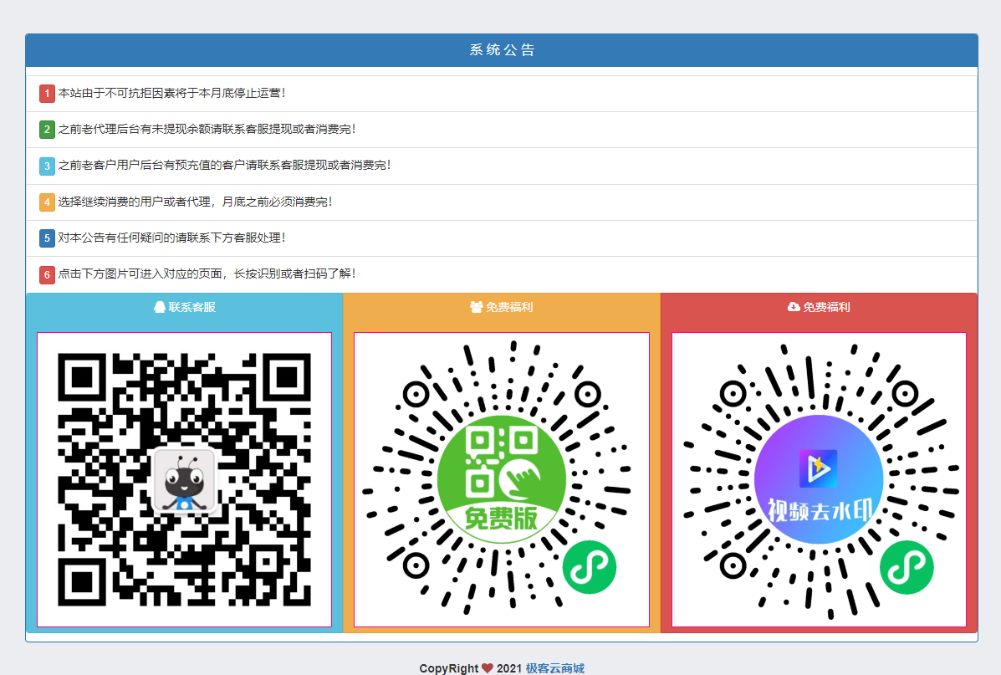
Task: Open the green 免费版 mini-program code image
Action: point(502,479)
